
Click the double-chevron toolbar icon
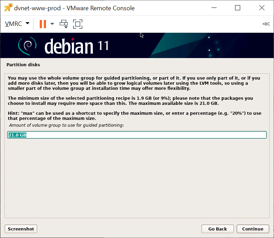point(266,24)
